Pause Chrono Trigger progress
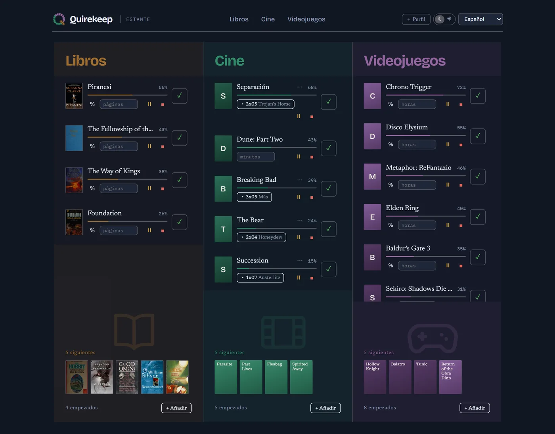 448,104
